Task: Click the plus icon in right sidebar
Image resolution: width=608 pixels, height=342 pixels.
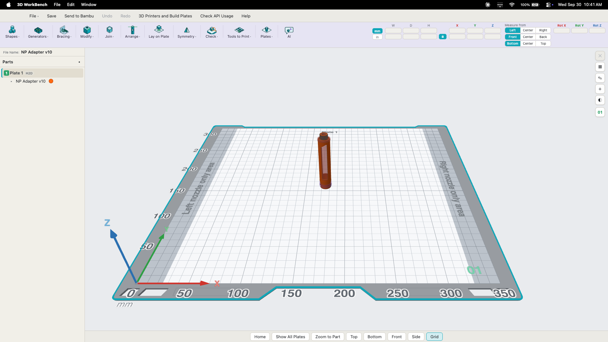Action: tap(600, 89)
